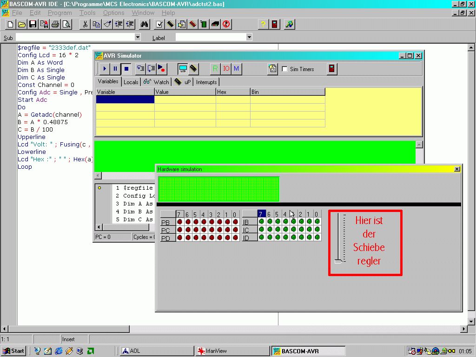The width and height of the screenshot is (476, 357).
Task: Paste with the brush paste icon
Action: click(x=107, y=24)
